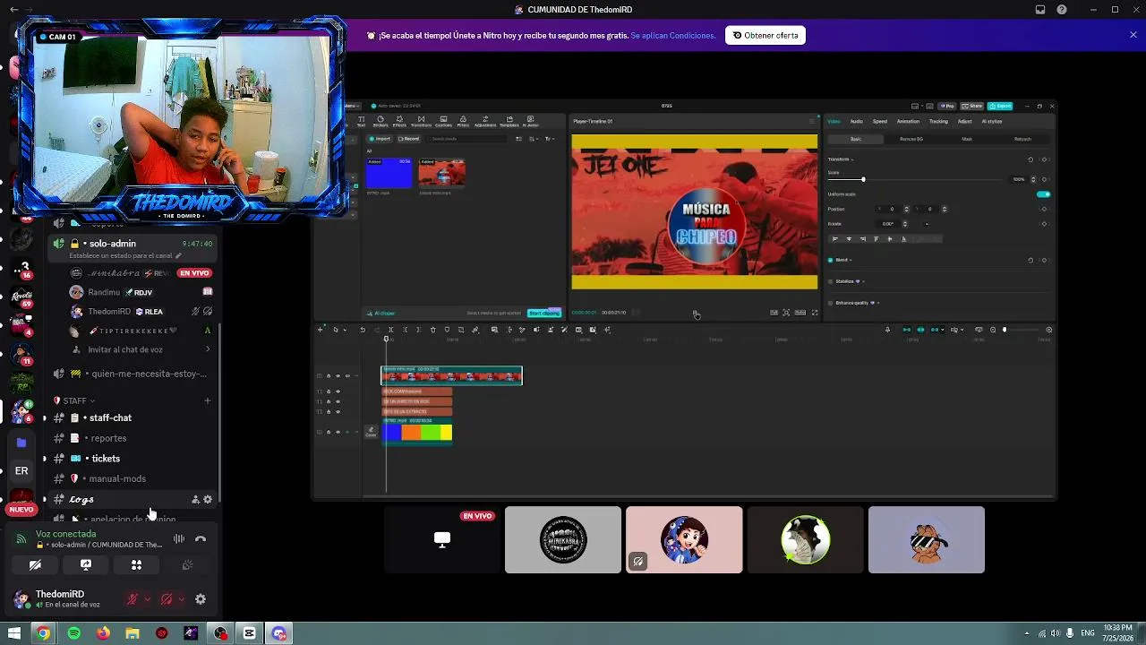The height and width of the screenshot is (645, 1146).
Task: Toggle visibility of the top video track
Action: pyautogui.click(x=338, y=376)
